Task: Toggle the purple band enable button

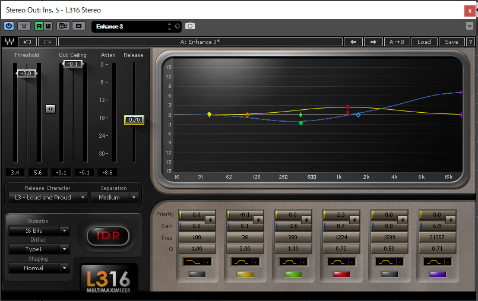Action: (438, 274)
